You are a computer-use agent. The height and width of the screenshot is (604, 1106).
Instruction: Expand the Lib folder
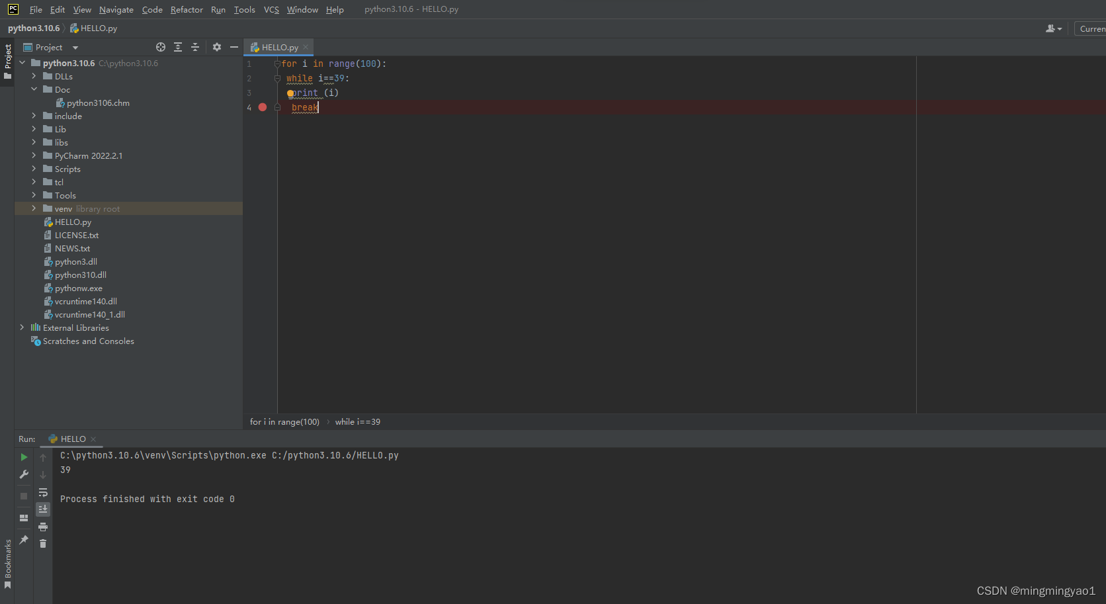pos(34,129)
